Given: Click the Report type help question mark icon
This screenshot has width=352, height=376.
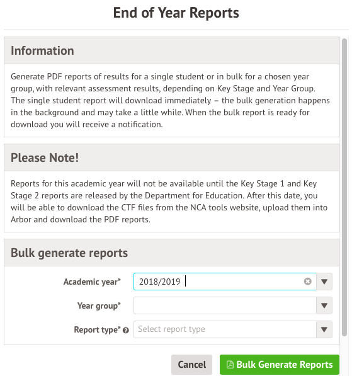Looking at the screenshot, I should (x=126, y=331).
